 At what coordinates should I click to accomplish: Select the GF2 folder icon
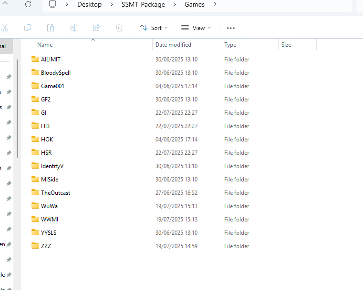[x=35, y=99]
